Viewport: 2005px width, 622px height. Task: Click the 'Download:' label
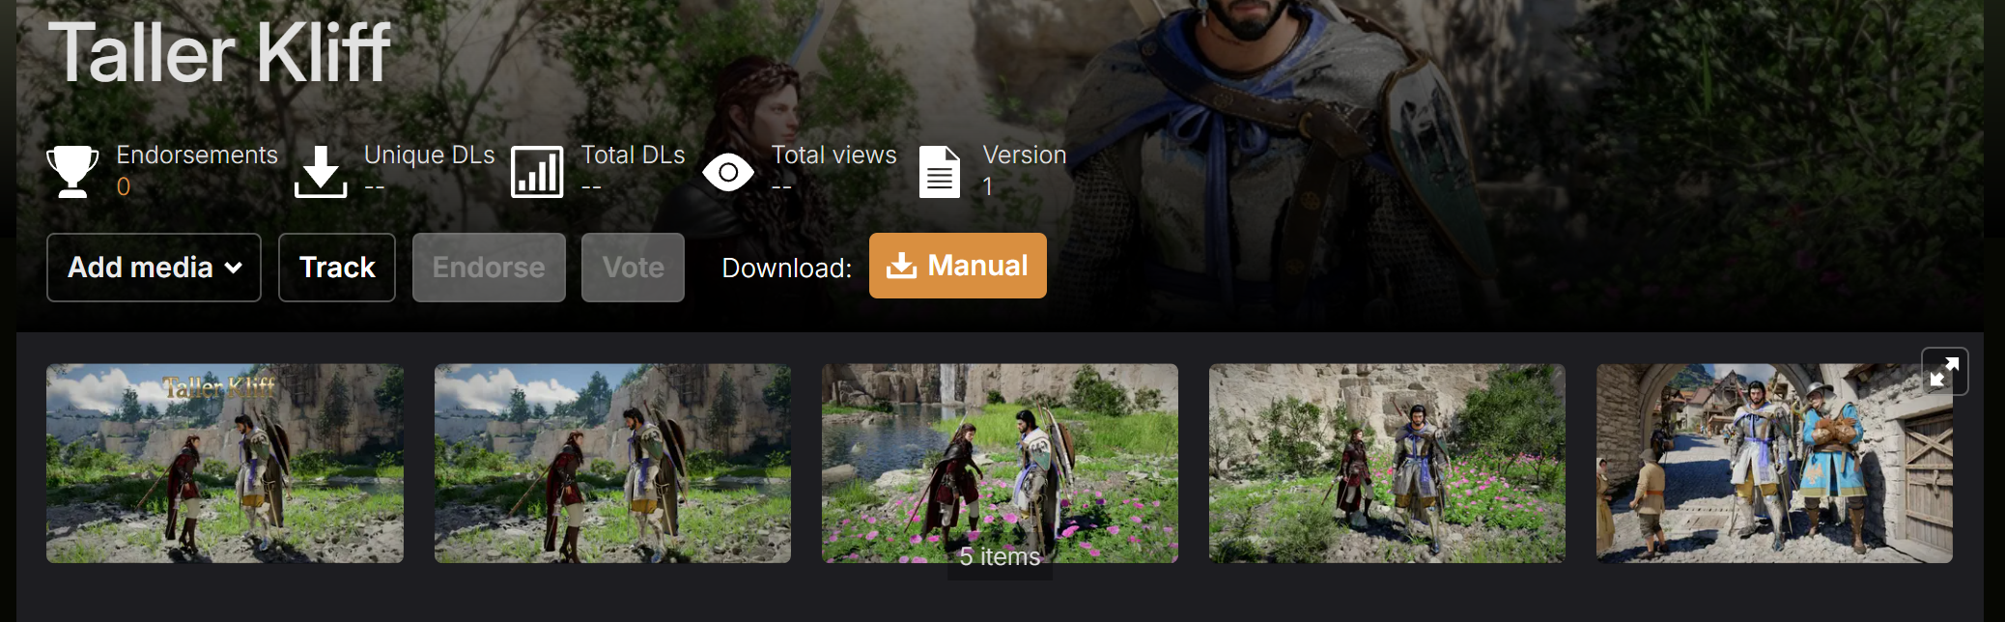(x=787, y=269)
